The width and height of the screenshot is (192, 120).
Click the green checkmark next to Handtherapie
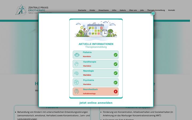115,64
